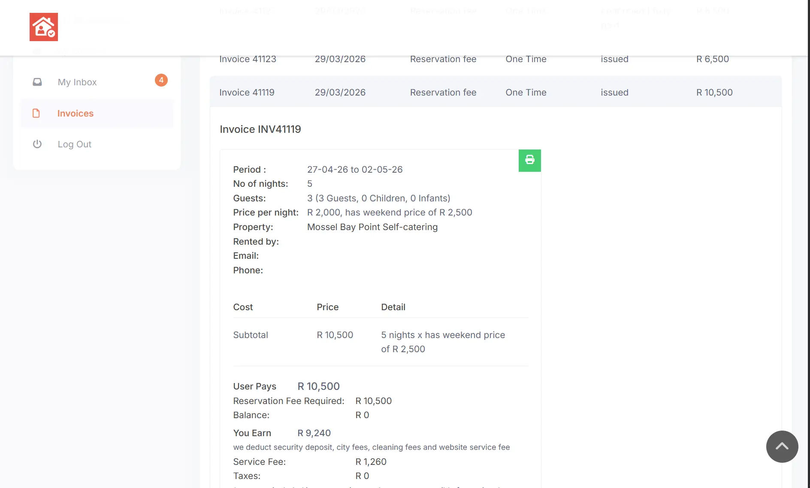The image size is (810, 488).
Task: Collapse the Invoice 41119 row
Action: tap(247, 93)
